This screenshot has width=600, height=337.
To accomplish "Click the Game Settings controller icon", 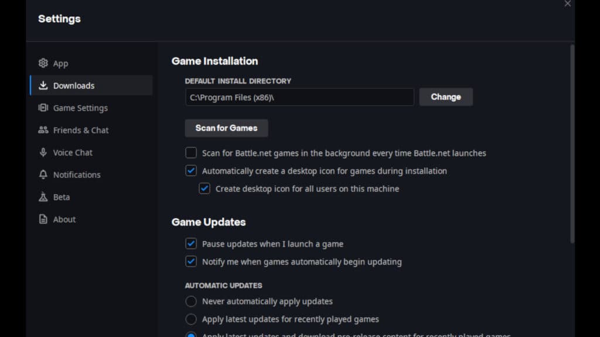I will (x=43, y=108).
